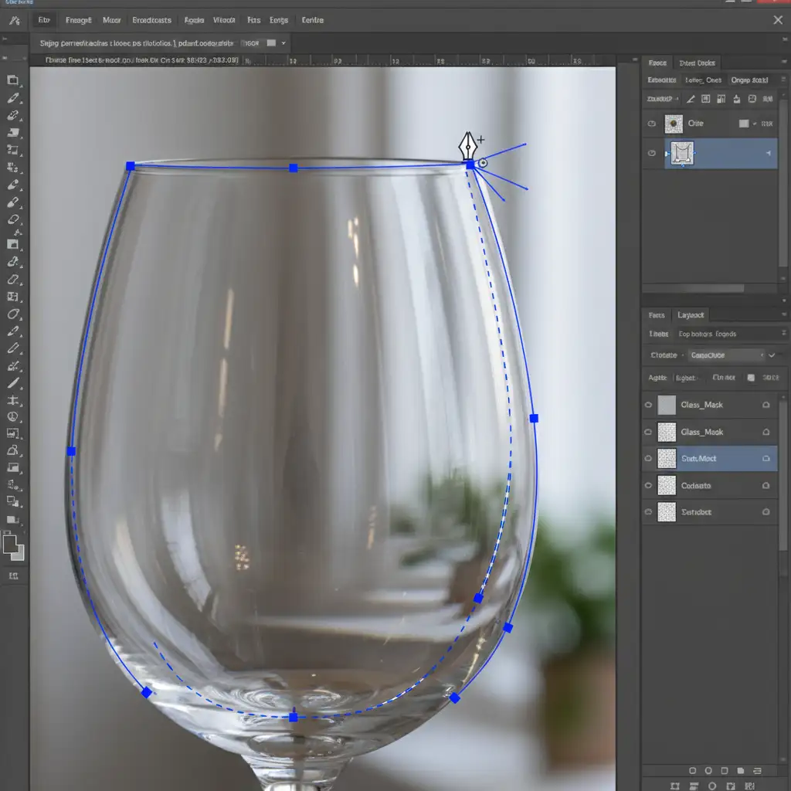Hide the first Glass_Mask layer
The width and height of the screenshot is (791, 791).
click(x=648, y=405)
